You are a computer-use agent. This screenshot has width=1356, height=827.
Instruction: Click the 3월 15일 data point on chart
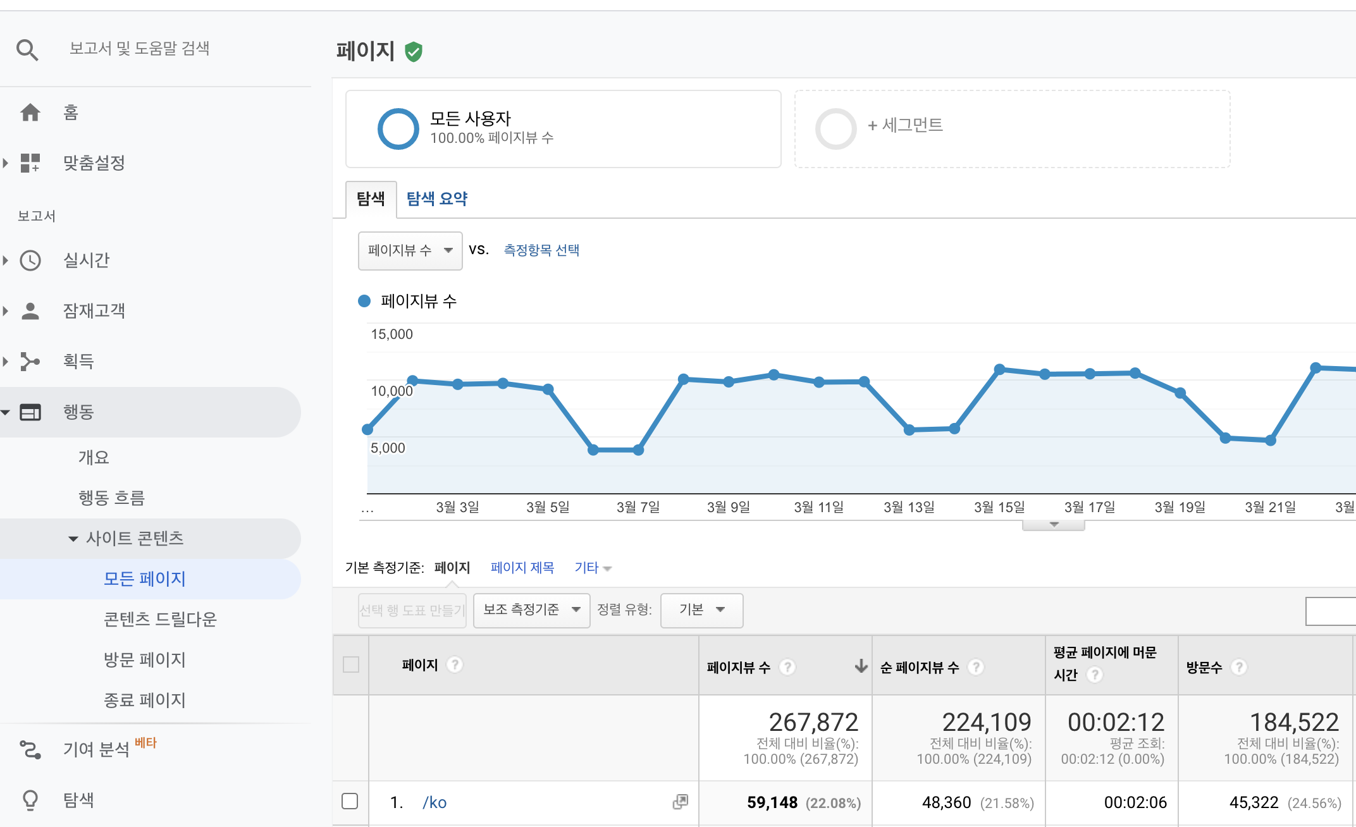(999, 369)
